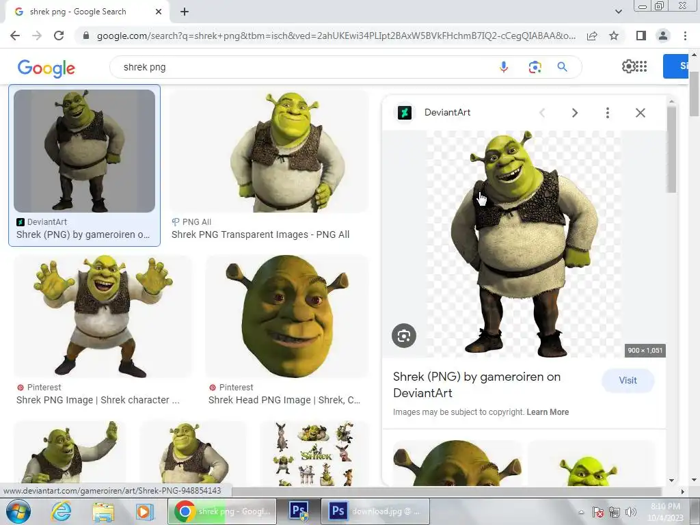Click the browser forward arrow

click(37, 36)
